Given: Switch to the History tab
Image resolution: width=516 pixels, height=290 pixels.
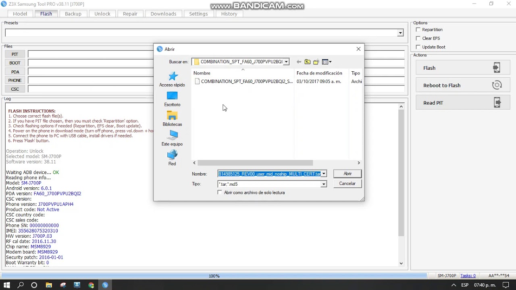Looking at the screenshot, I should 229,14.
